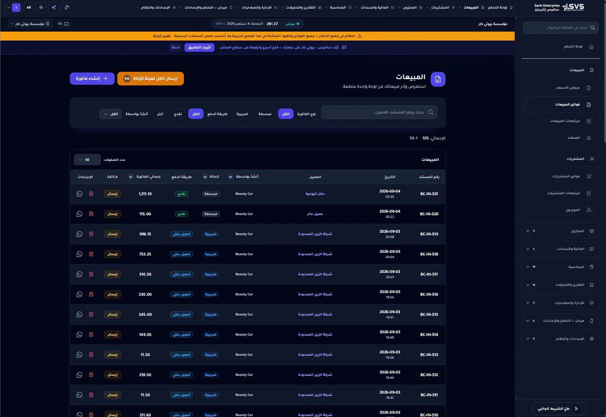Click the paint customization icon in top bar
606x417 pixels.
[x=67, y=7]
